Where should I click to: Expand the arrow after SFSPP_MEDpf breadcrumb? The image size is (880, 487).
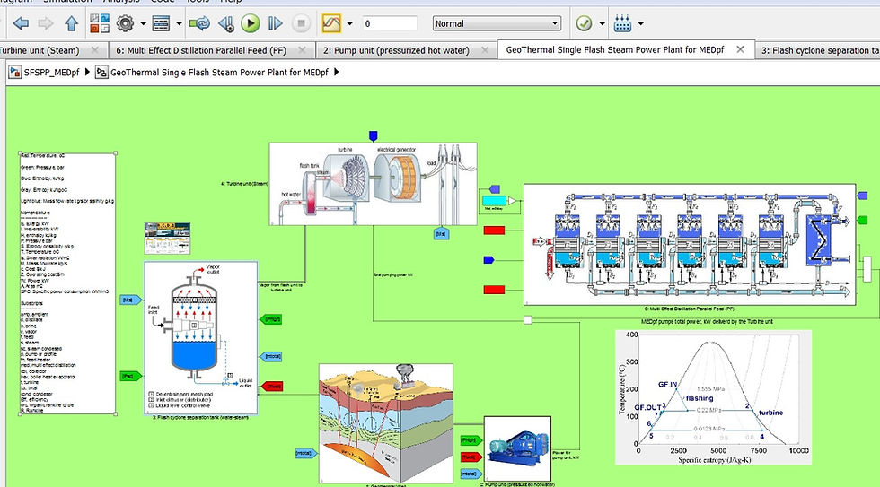[x=88, y=72]
